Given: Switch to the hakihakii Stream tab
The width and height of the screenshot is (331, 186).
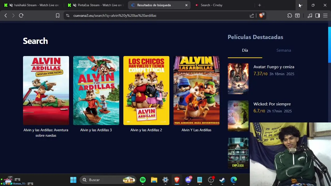Looking at the screenshot, I should pos(32,5).
